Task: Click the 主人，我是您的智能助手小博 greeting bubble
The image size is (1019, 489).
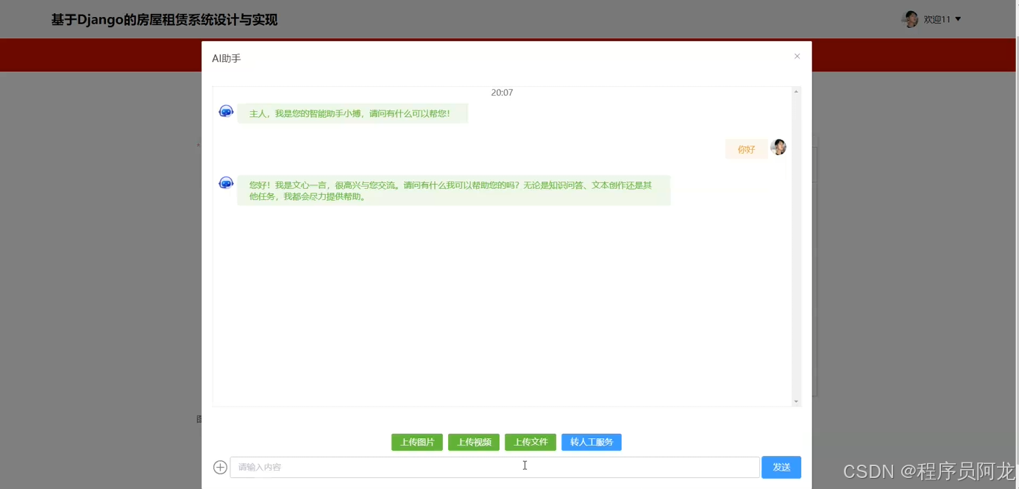Action: pyautogui.click(x=352, y=113)
